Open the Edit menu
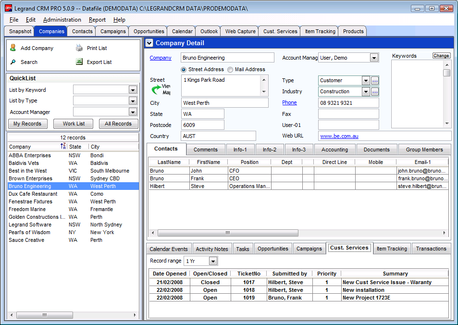 tap(31, 20)
